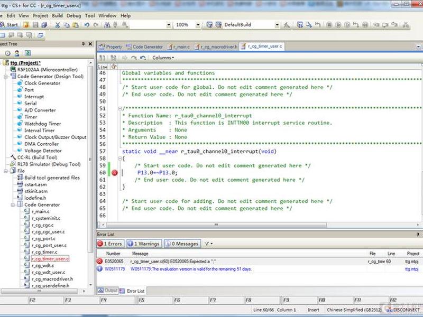Open the error list funnel filter dropdown
This screenshot has height=317, width=423.
208,244
